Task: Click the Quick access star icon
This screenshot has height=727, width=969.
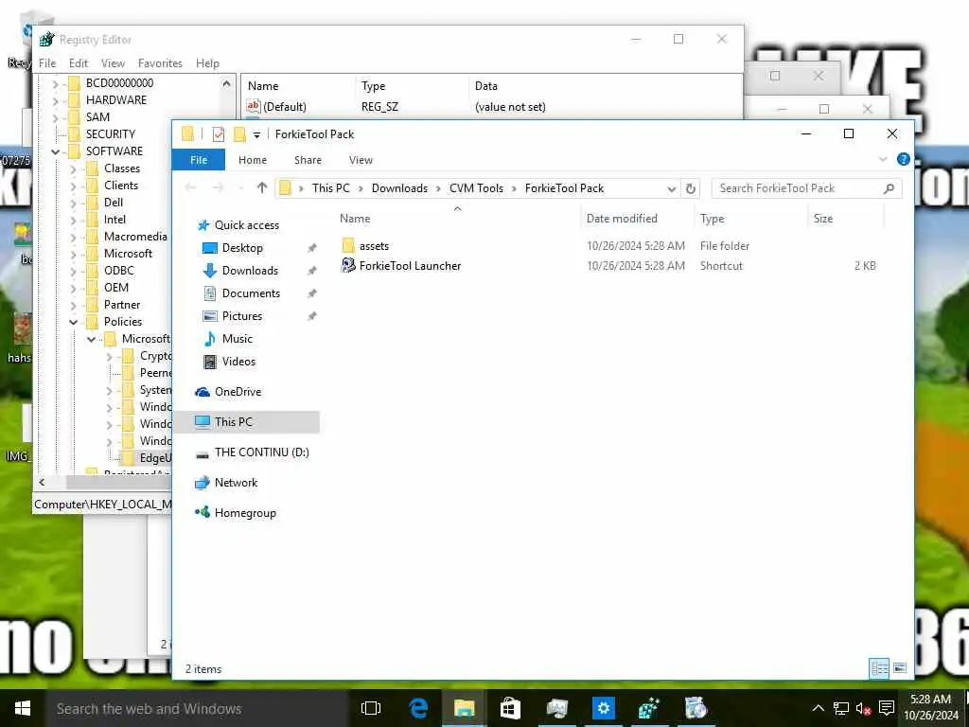Action: point(203,225)
